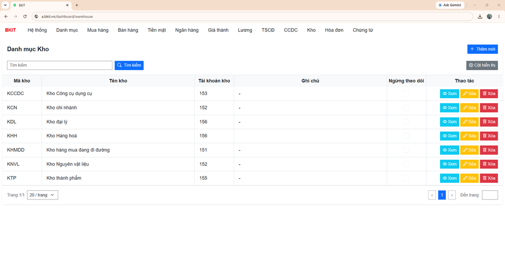
Task: Delete the KHH warehouse row
Action: (489, 136)
